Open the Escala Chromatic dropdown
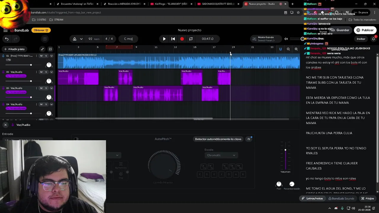 click(x=221, y=155)
